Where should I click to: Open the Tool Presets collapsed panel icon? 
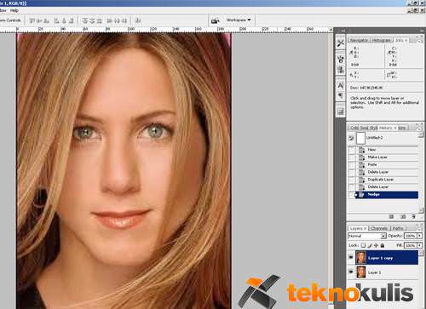click(x=341, y=43)
